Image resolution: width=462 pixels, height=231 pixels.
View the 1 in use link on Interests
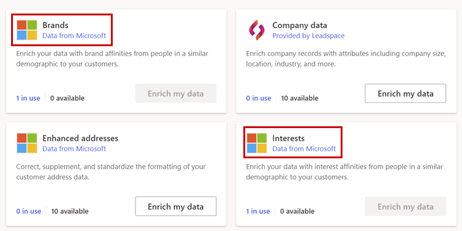[x=258, y=211]
